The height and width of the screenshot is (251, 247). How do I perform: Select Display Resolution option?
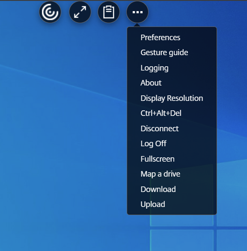(172, 98)
